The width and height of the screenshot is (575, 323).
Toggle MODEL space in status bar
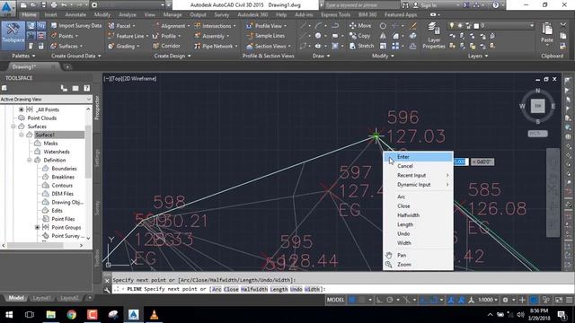point(335,300)
